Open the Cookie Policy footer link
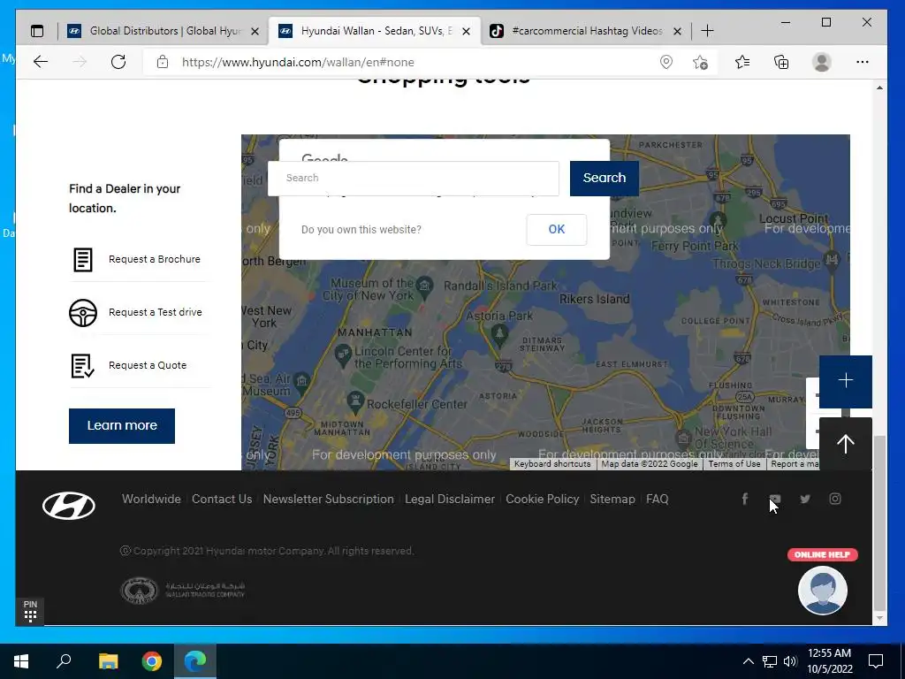The width and height of the screenshot is (905, 679). 542,499
